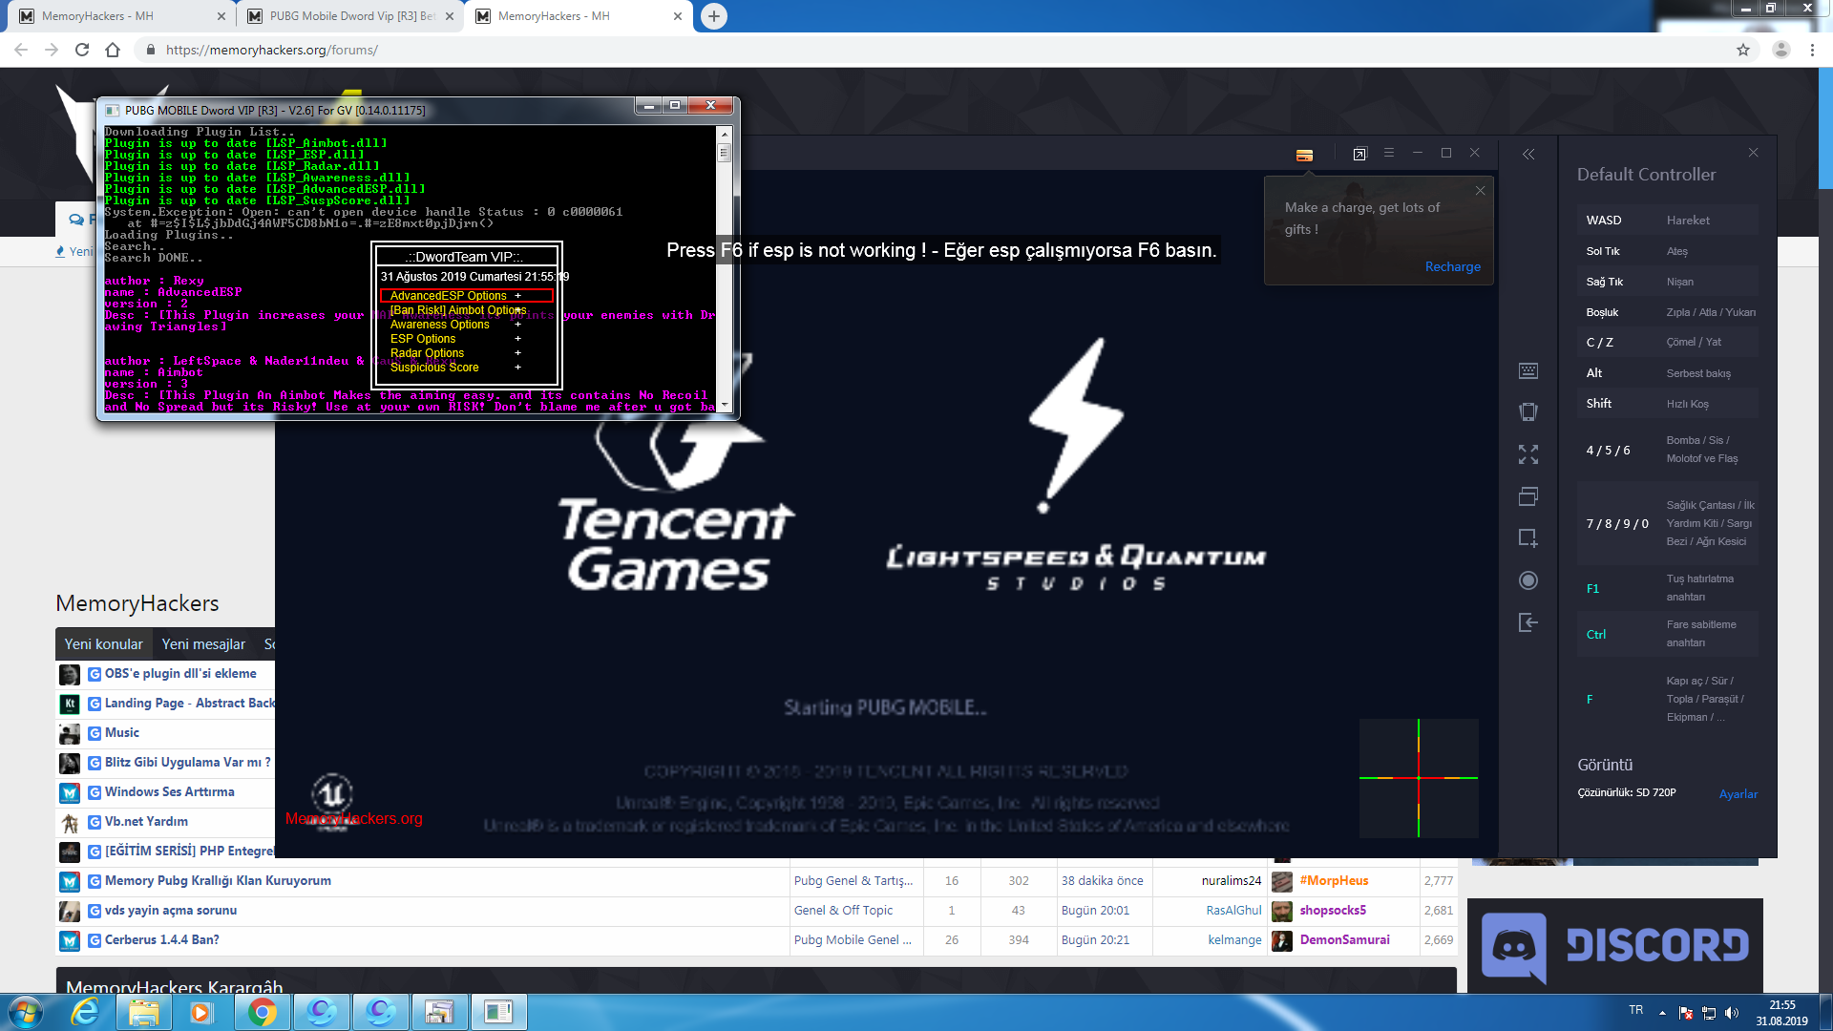Open the multi-window icon in emulator sidebar
The image size is (1833, 1031).
coord(1528,496)
